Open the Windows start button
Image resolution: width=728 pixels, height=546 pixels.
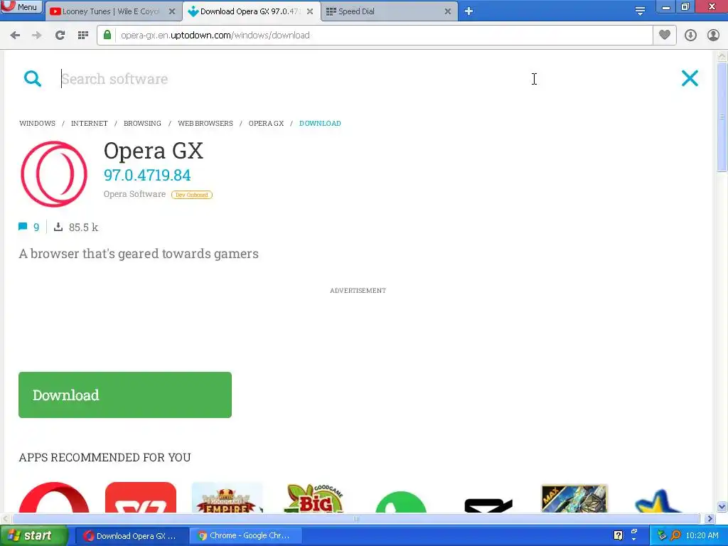click(33, 536)
